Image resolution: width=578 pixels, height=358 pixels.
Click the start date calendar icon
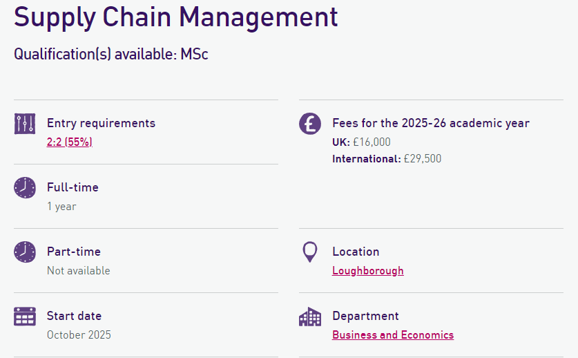click(x=25, y=317)
